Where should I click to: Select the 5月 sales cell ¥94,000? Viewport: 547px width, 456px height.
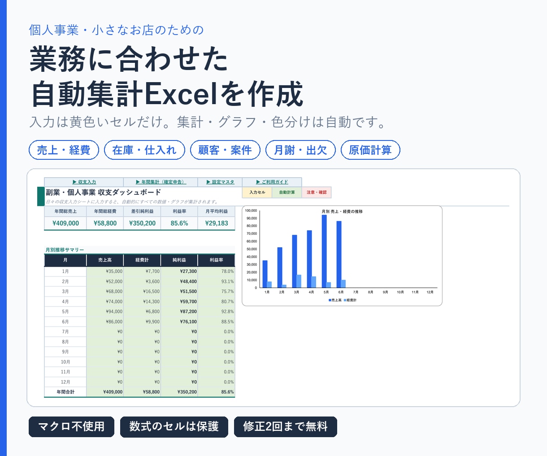[x=105, y=311]
